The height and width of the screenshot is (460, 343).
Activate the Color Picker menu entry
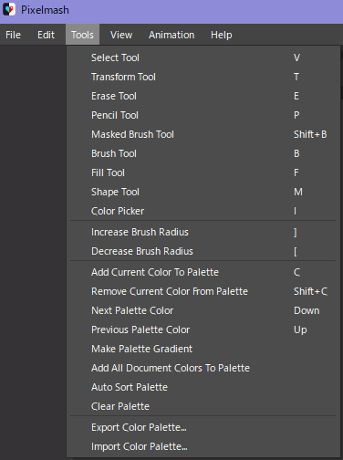coord(203,211)
